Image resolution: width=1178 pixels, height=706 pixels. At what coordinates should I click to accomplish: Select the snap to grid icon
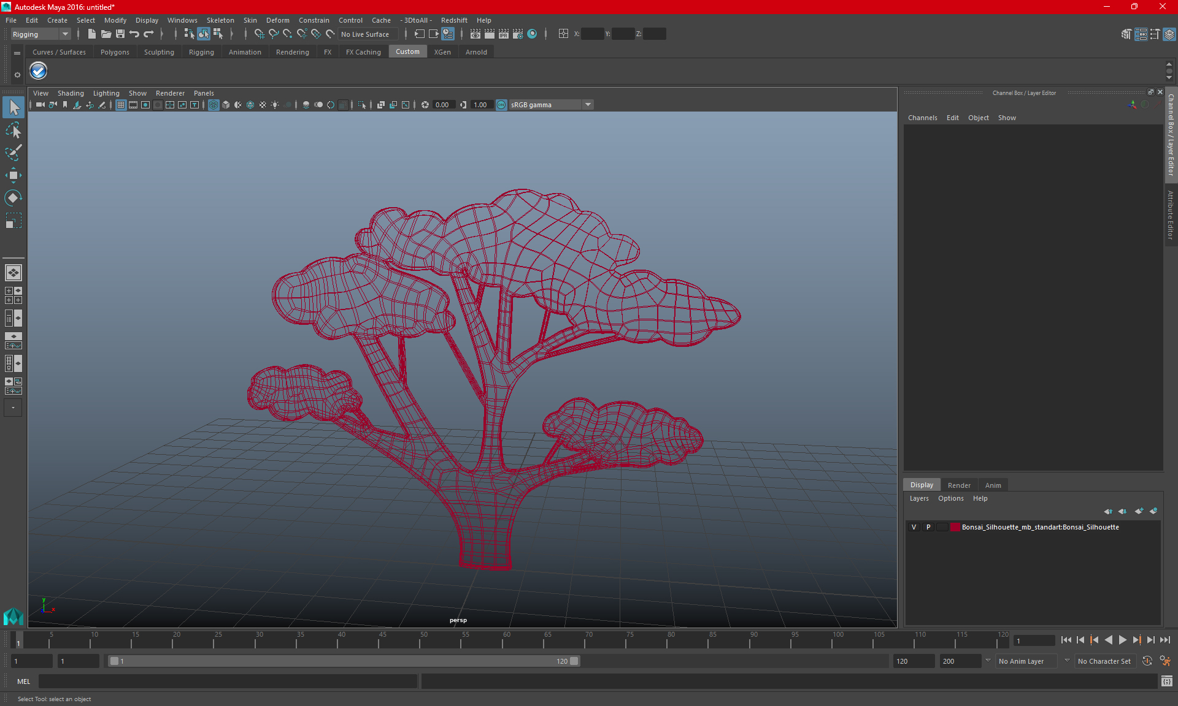coord(259,34)
